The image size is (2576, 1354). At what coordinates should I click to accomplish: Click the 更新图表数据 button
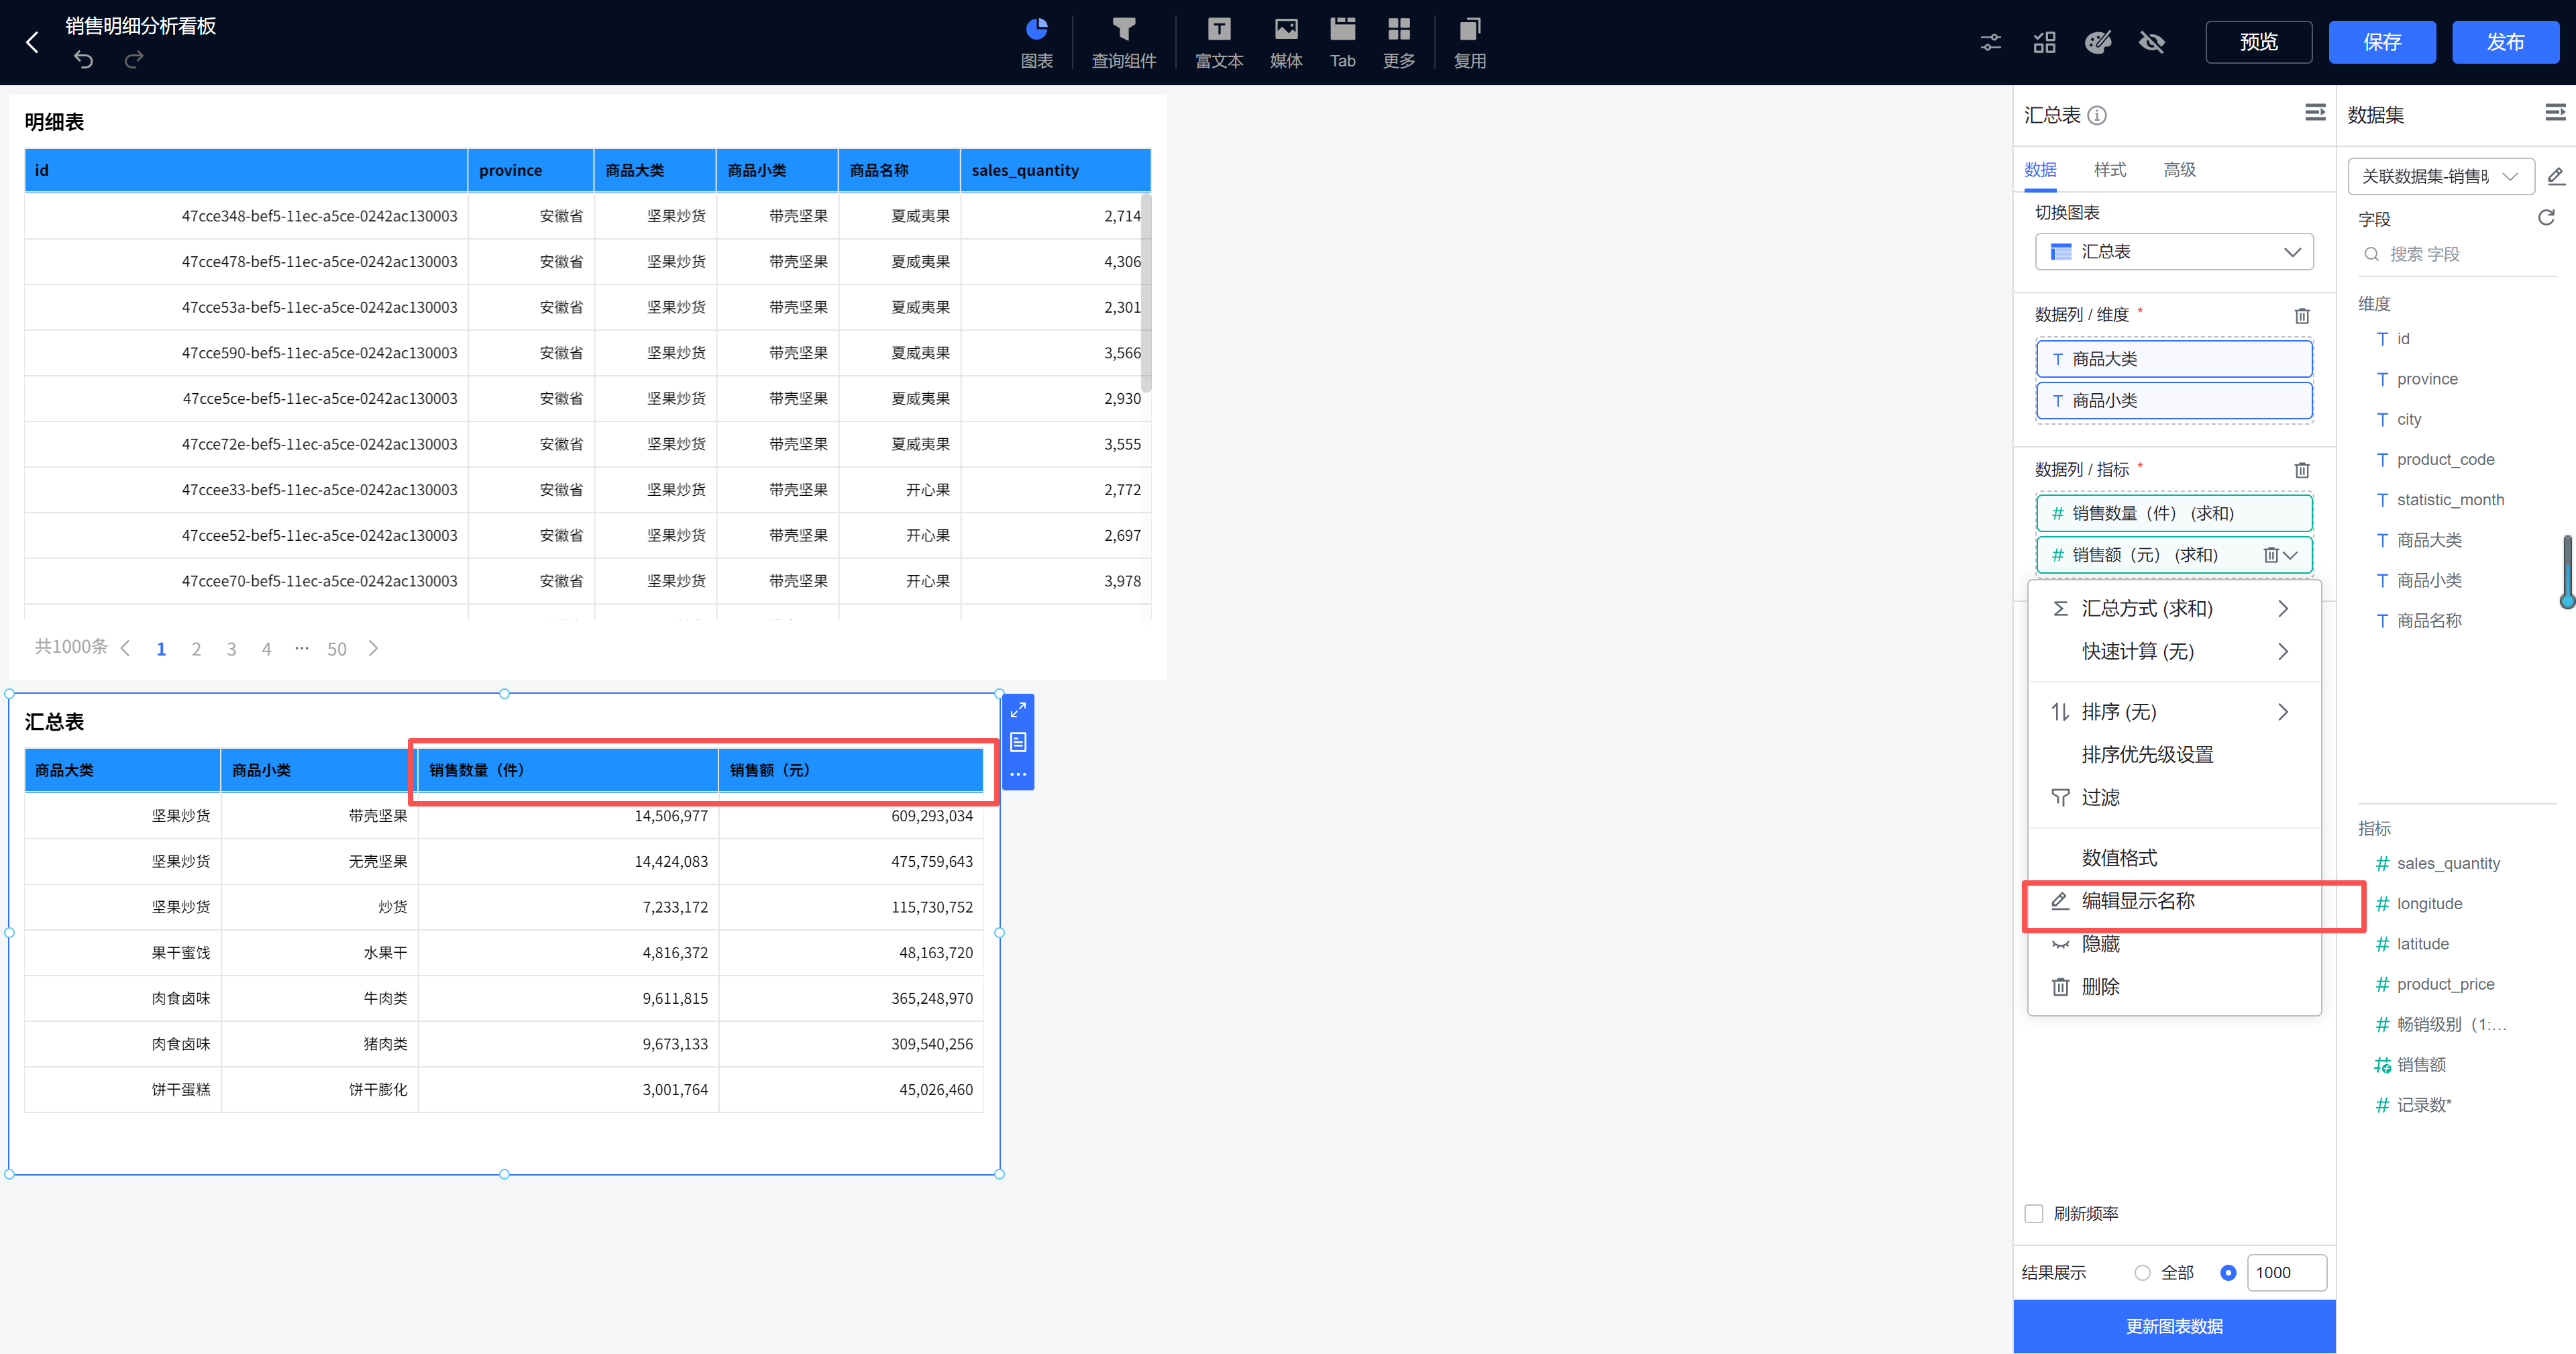point(2173,1326)
